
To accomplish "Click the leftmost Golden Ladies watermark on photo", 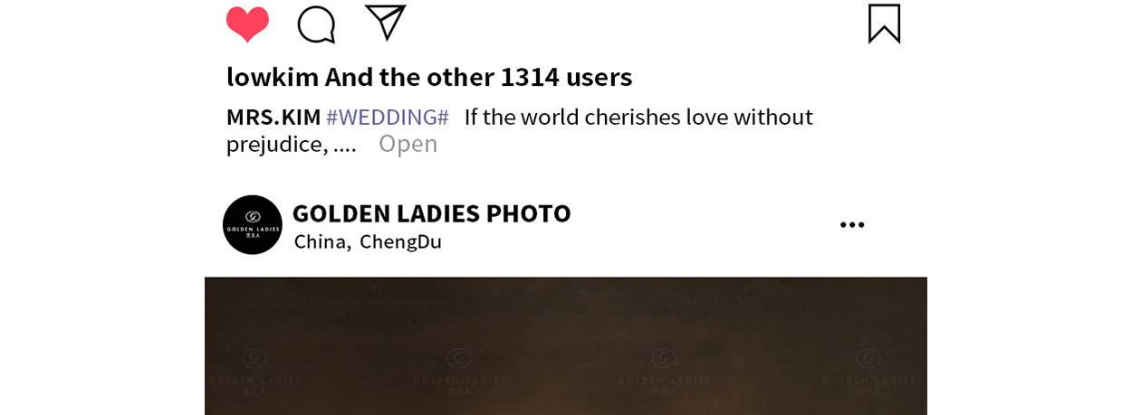I will (254, 372).
